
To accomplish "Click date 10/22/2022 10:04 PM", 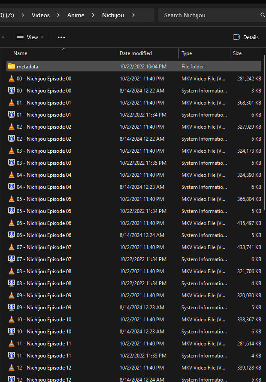I will [143, 67].
